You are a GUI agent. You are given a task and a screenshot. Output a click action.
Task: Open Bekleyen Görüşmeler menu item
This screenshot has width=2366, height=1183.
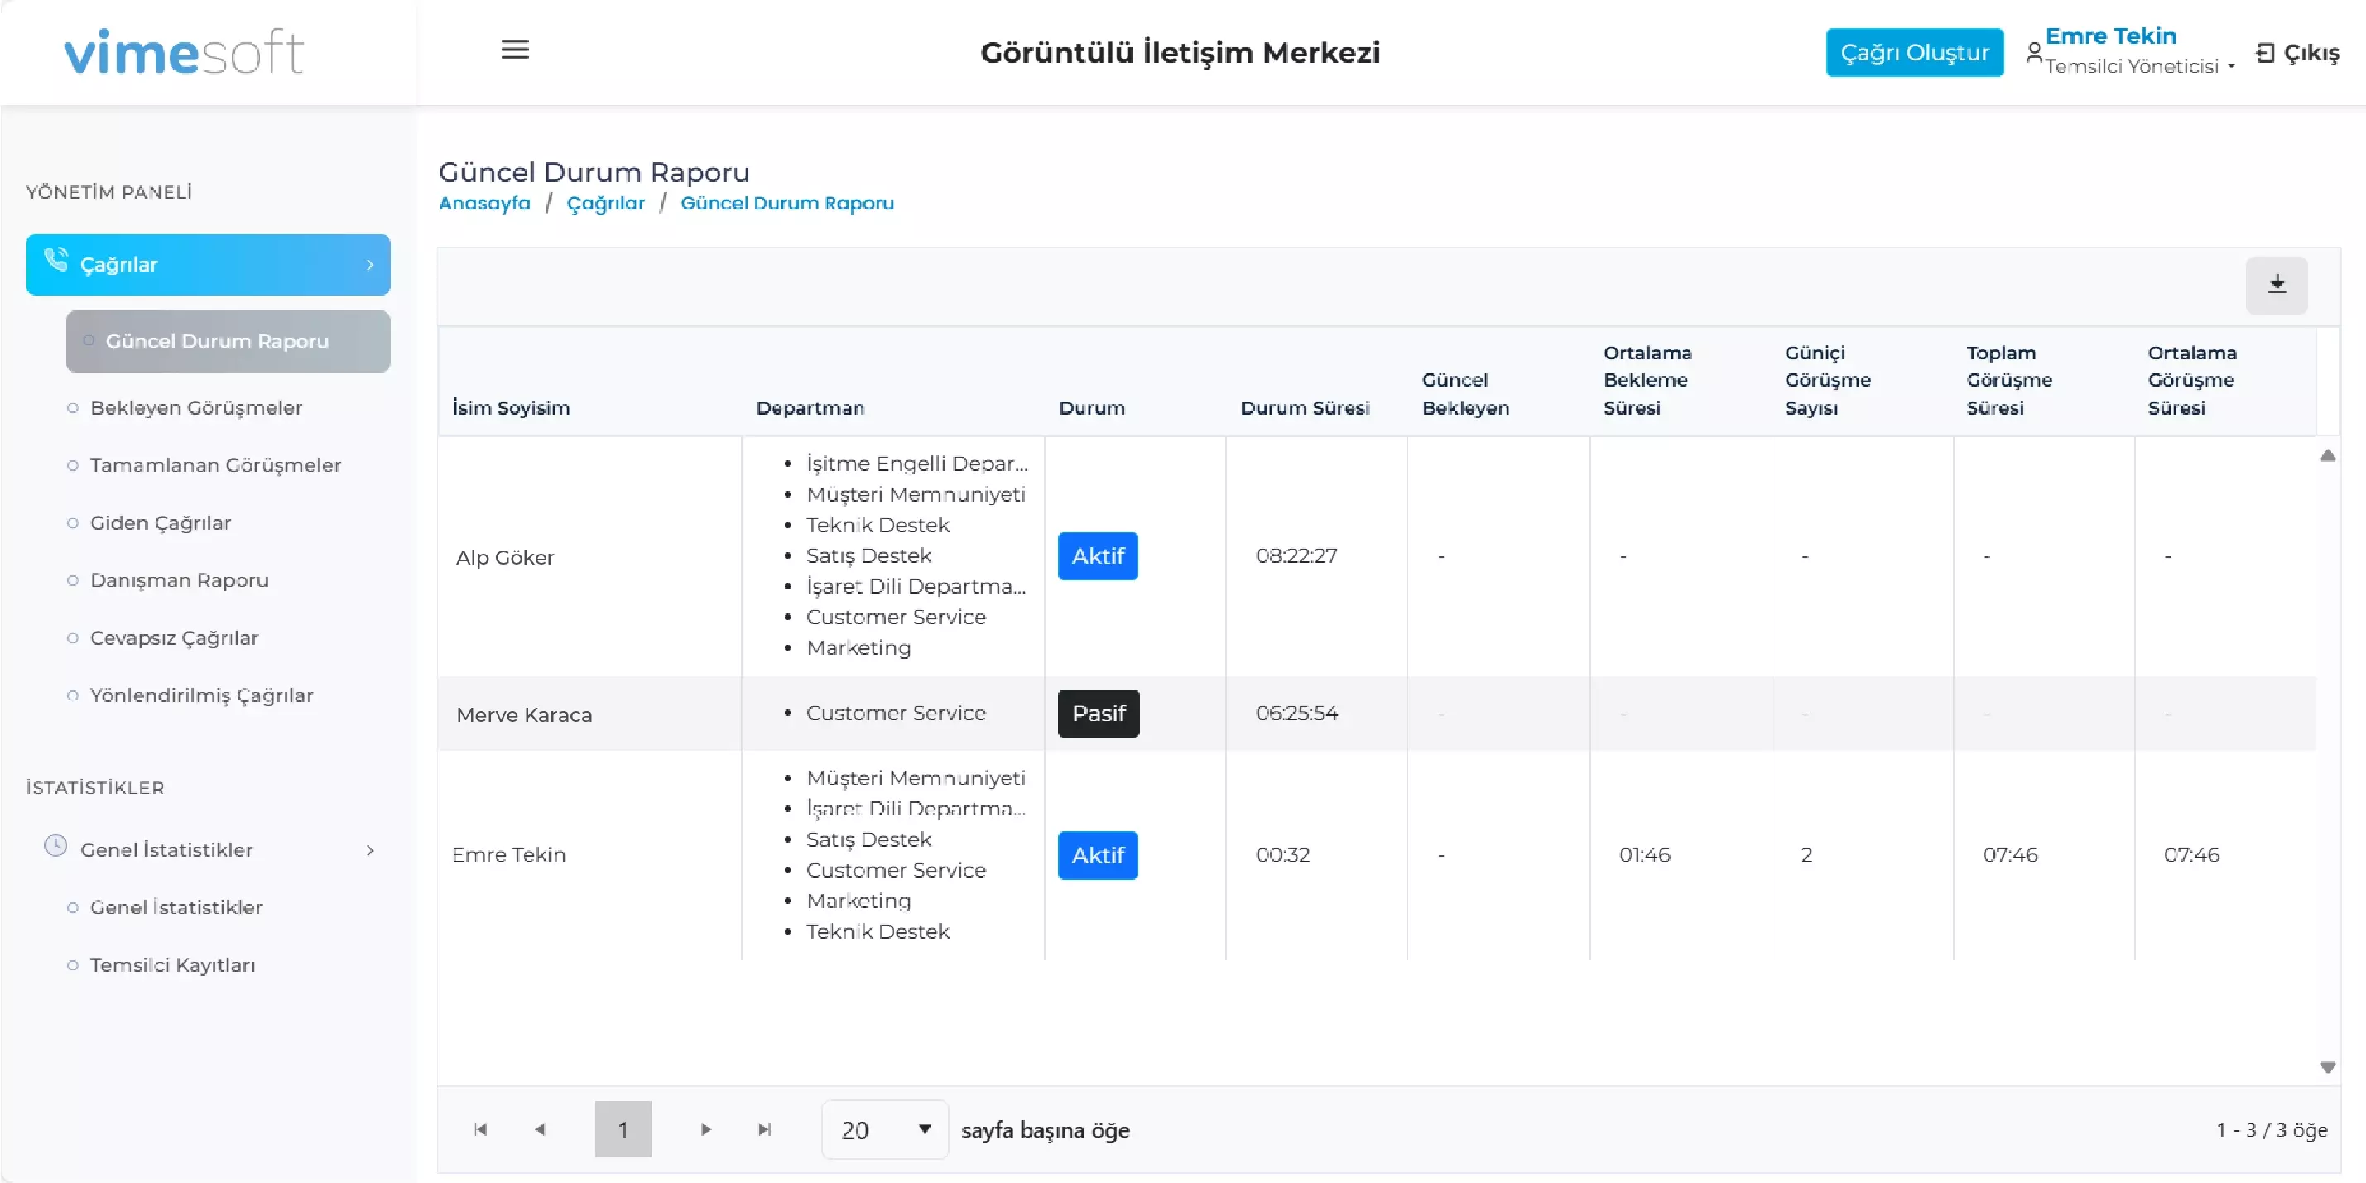click(195, 408)
